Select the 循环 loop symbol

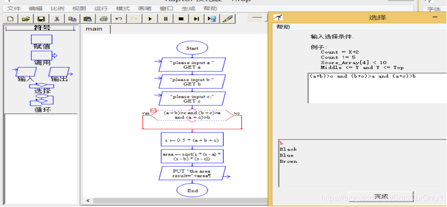point(42,103)
